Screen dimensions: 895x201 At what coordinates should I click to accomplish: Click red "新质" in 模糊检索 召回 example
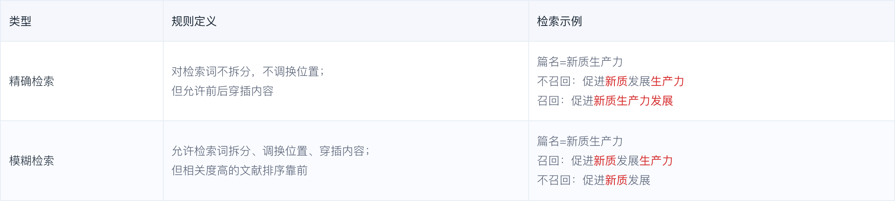pos(605,160)
